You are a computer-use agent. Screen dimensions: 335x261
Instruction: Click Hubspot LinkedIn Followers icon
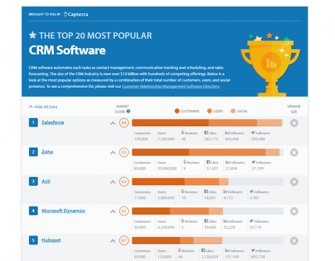coord(227,250)
